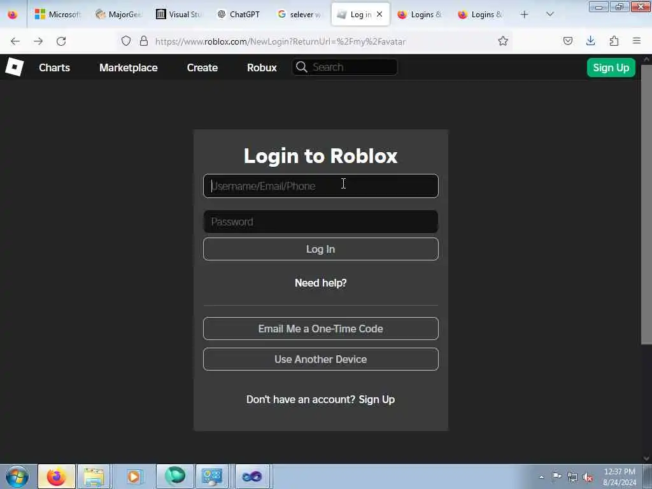Click the Firefox icon in the taskbar
This screenshot has height=489, width=652.
pos(57,476)
